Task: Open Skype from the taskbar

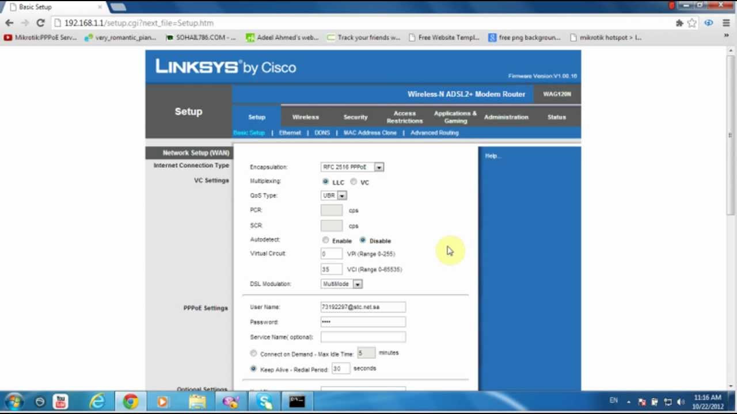Action: (264, 401)
